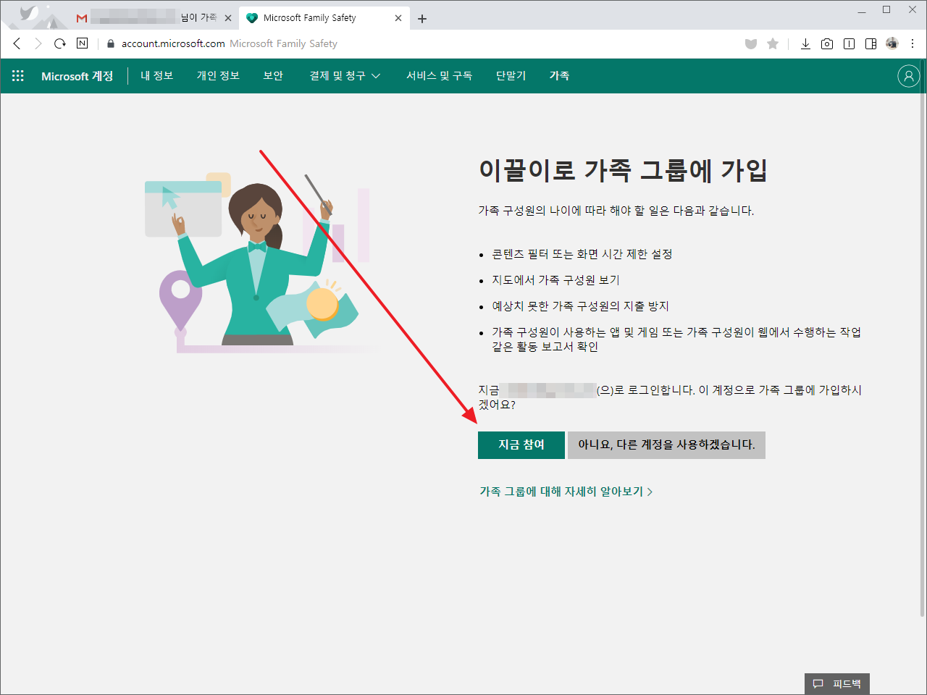Open the 가족 menu item
927x695 pixels.
(x=560, y=76)
